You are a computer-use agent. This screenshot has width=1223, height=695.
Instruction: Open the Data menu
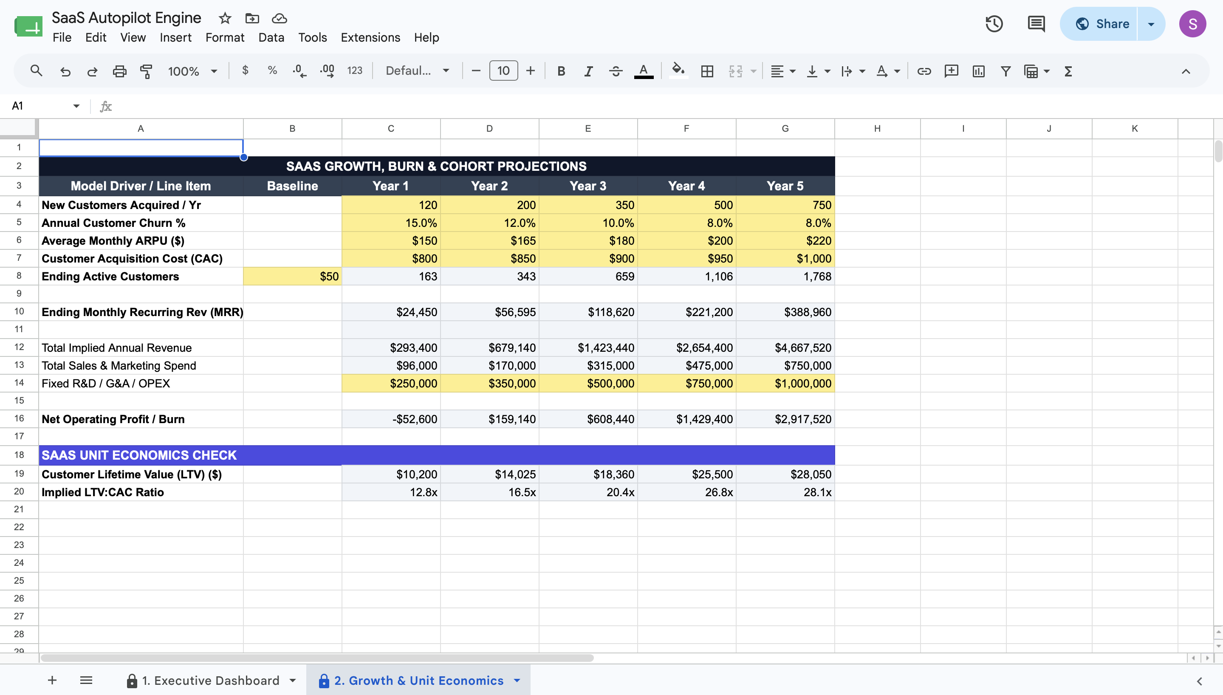tap(271, 37)
